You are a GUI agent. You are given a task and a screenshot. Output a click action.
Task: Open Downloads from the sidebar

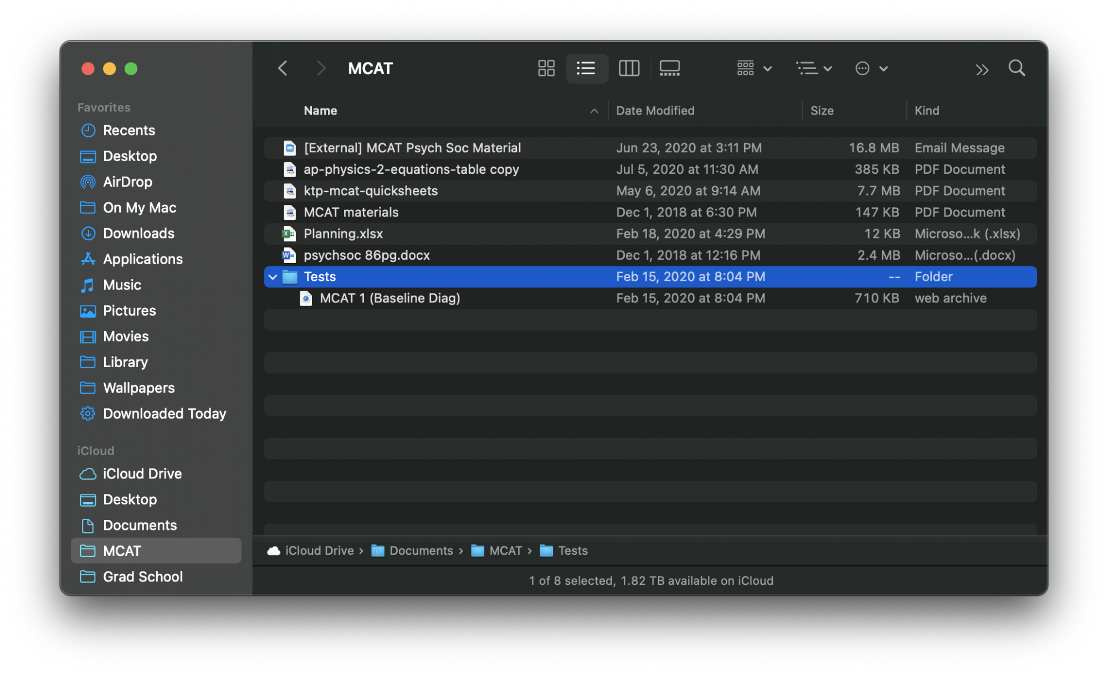pyautogui.click(x=138, y=233)
